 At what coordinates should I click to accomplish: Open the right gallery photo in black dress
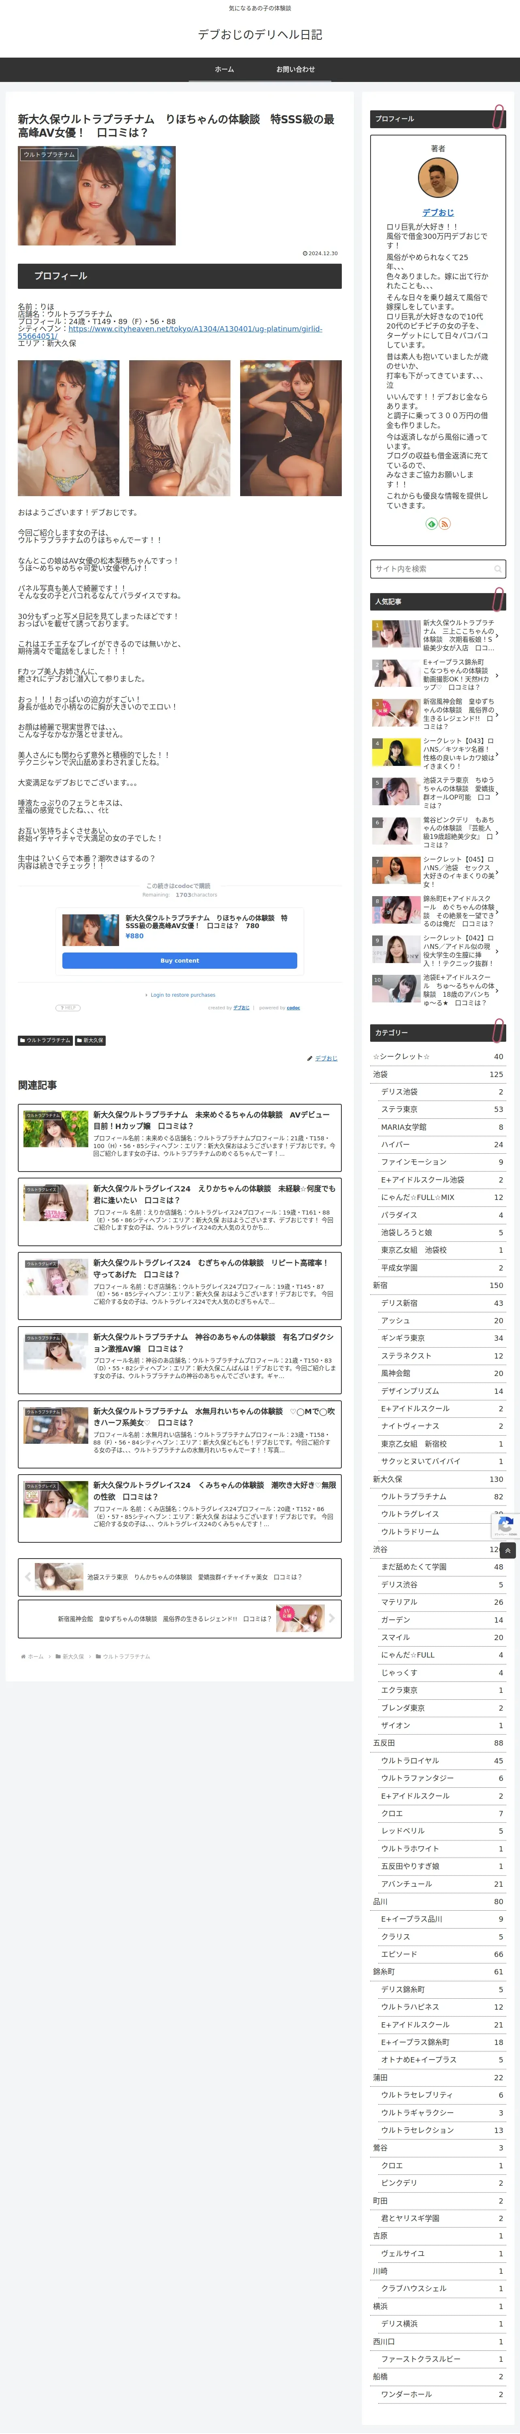tap(291, 428)
